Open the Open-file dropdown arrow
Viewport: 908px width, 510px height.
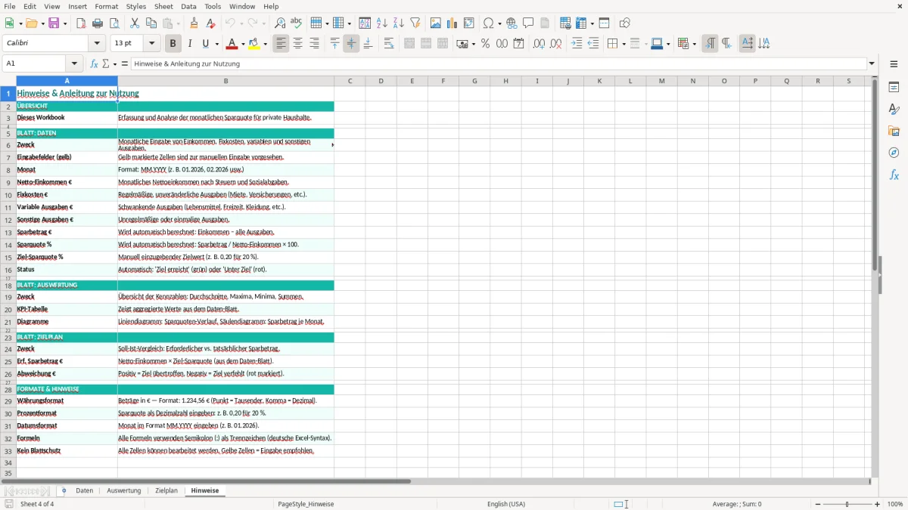(42, 23)
